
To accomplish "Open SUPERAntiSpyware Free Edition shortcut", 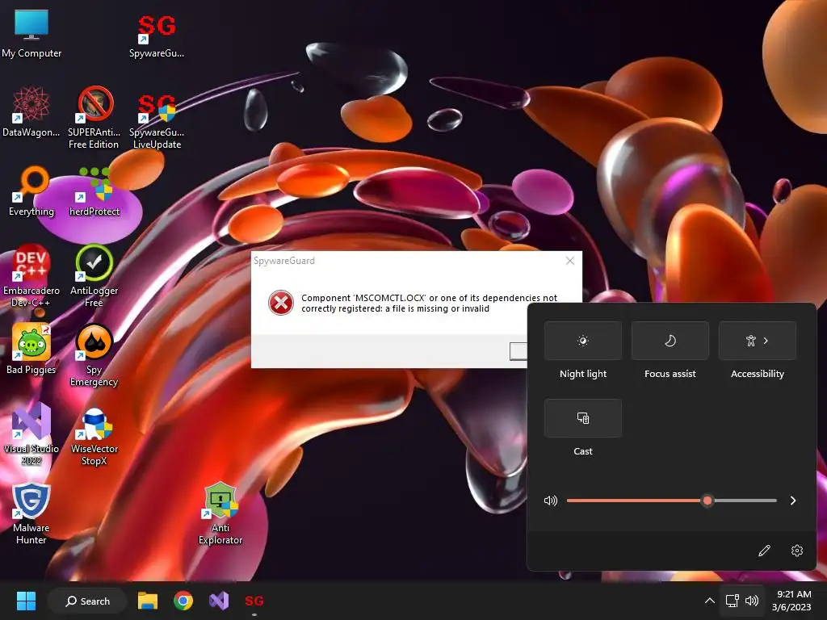I will coord(94,117).
